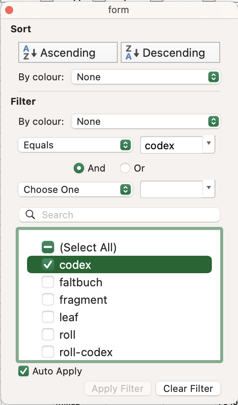Select the And radio button
Viewport: 238px width, 405px height.
click(x=78, y=168)
